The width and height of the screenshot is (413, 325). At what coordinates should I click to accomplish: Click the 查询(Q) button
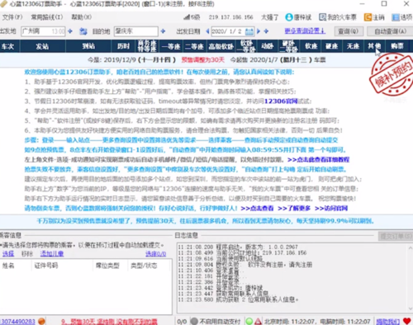(x=349, y=31)
